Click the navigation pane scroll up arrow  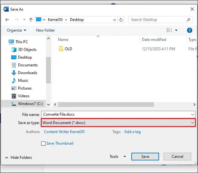click(48, 38)
